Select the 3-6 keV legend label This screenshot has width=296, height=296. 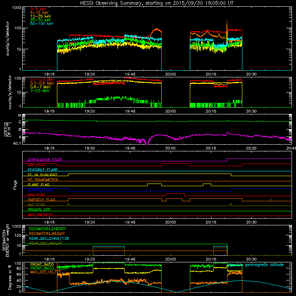38,9
